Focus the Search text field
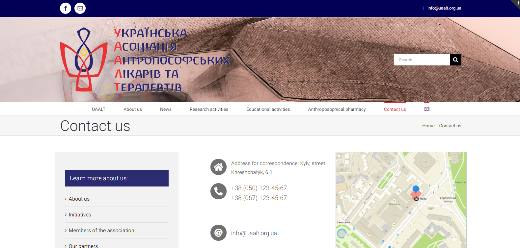520x248 pixels. pos(422,60)
